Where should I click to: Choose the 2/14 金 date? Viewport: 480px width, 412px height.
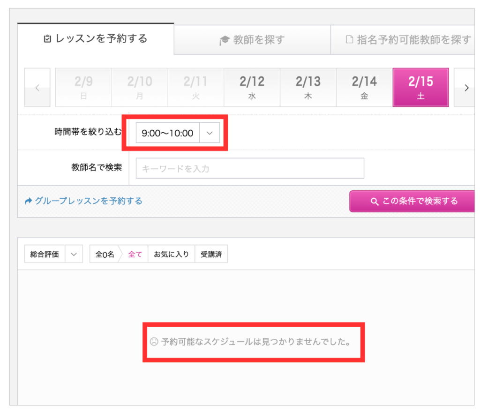click(364, 88)
